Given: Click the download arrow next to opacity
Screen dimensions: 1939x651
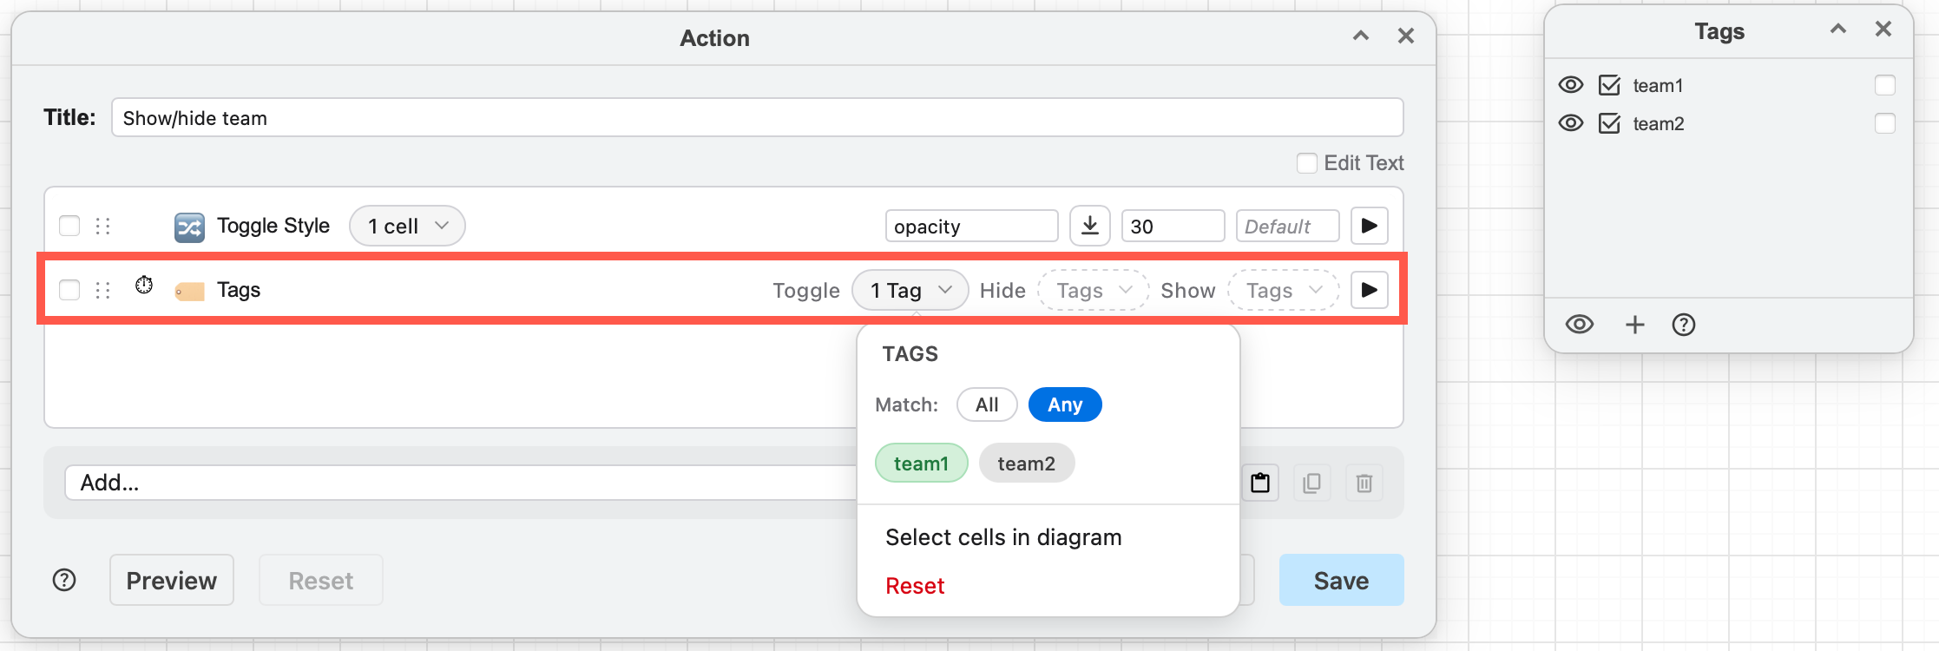Looking at the screenshot, I should click(x=1090, y=226).
